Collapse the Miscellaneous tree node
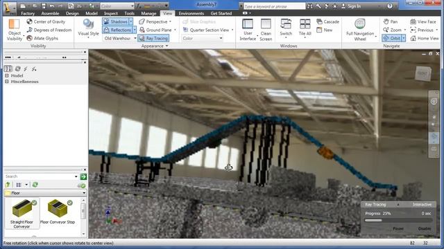 pos(7,82)
